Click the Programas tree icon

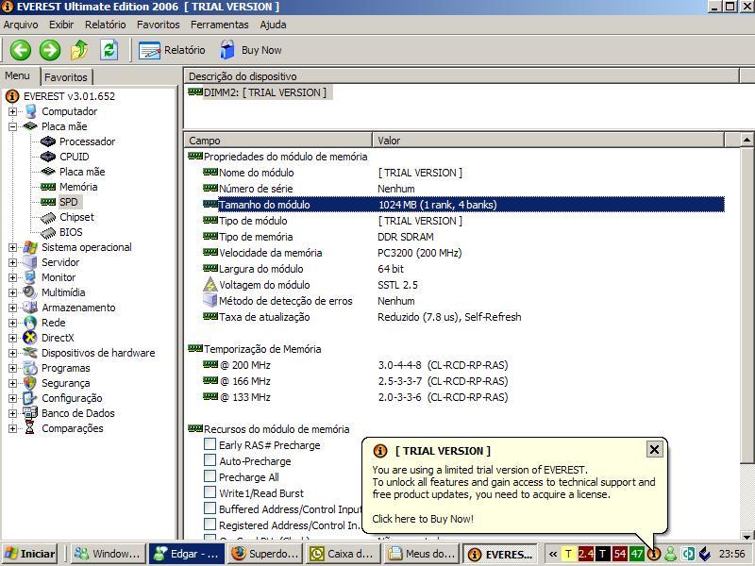pos(30,368)
